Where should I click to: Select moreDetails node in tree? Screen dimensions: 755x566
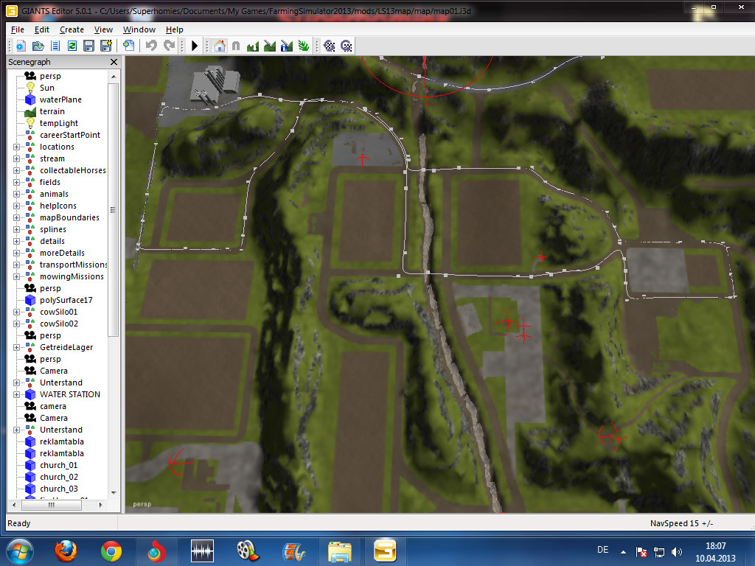tap(62, 253)
